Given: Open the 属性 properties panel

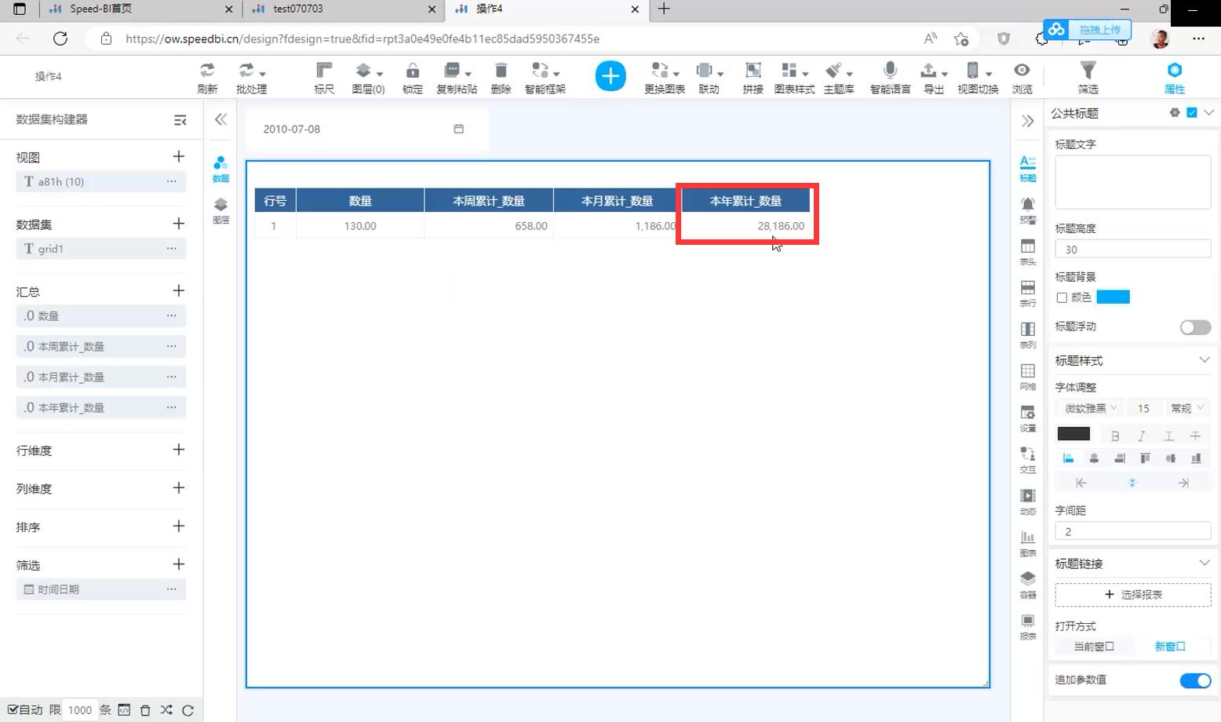Looking at the screenshot, I should click(1175, 77).
